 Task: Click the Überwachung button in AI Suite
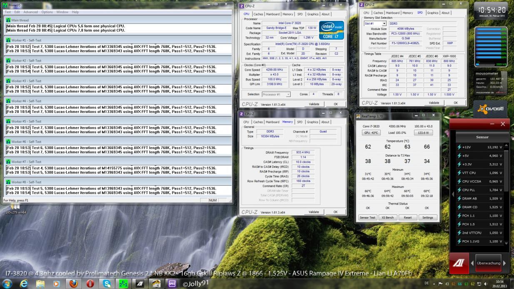click(488, 263)
